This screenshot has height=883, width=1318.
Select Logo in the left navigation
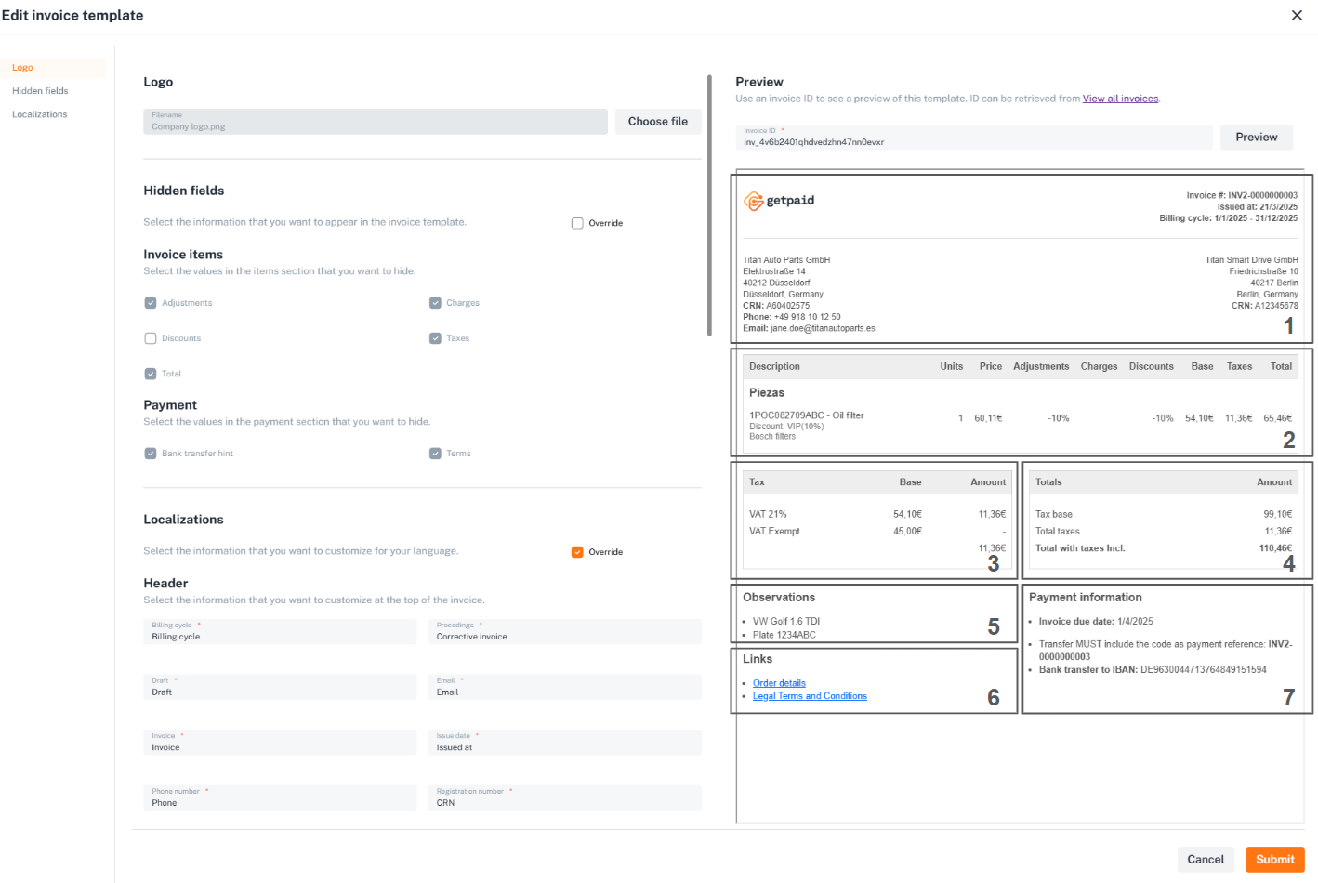pos(22,68)
